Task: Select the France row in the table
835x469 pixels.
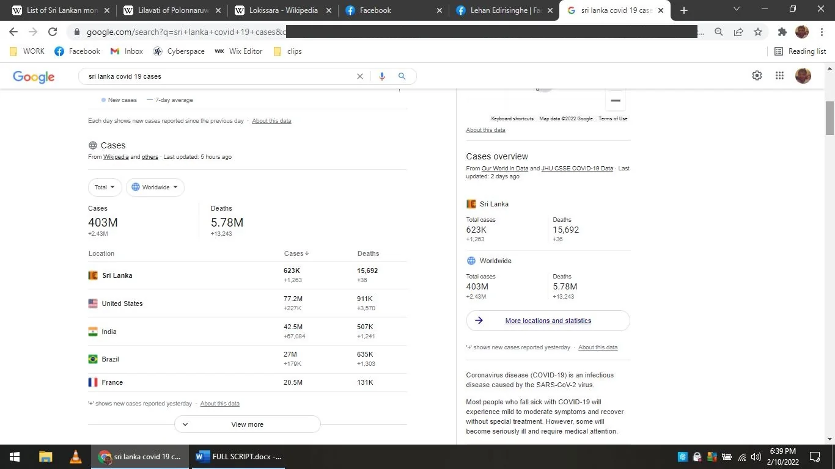Action: [248, 382]
